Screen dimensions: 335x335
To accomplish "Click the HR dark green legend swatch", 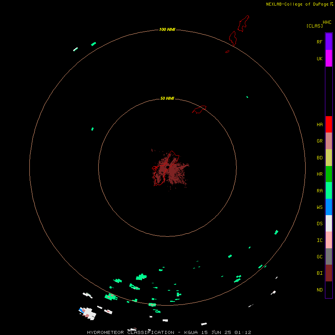I will point(329,174).
